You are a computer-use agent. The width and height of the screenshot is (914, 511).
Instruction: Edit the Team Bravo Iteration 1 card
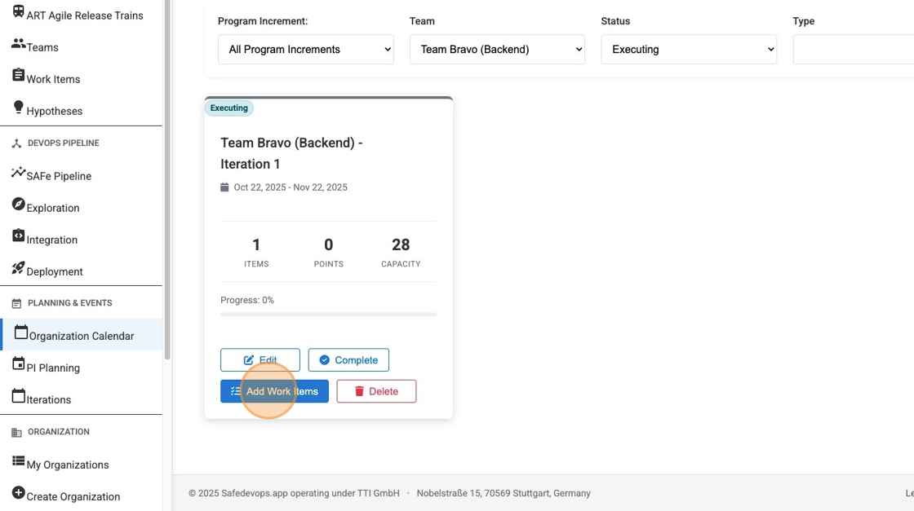point(260,359)
